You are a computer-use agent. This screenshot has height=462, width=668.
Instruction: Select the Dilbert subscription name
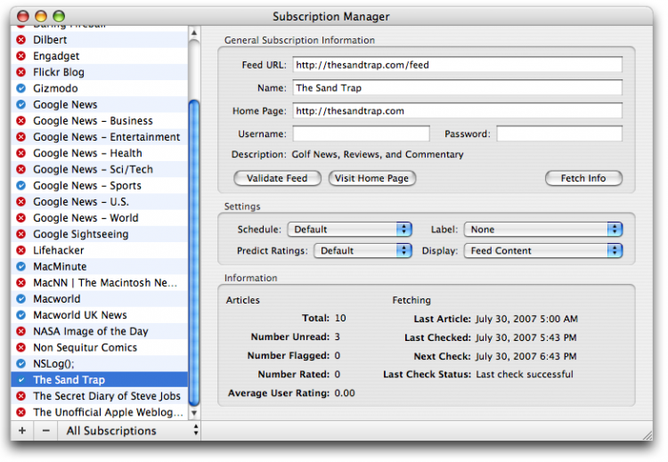50,39
